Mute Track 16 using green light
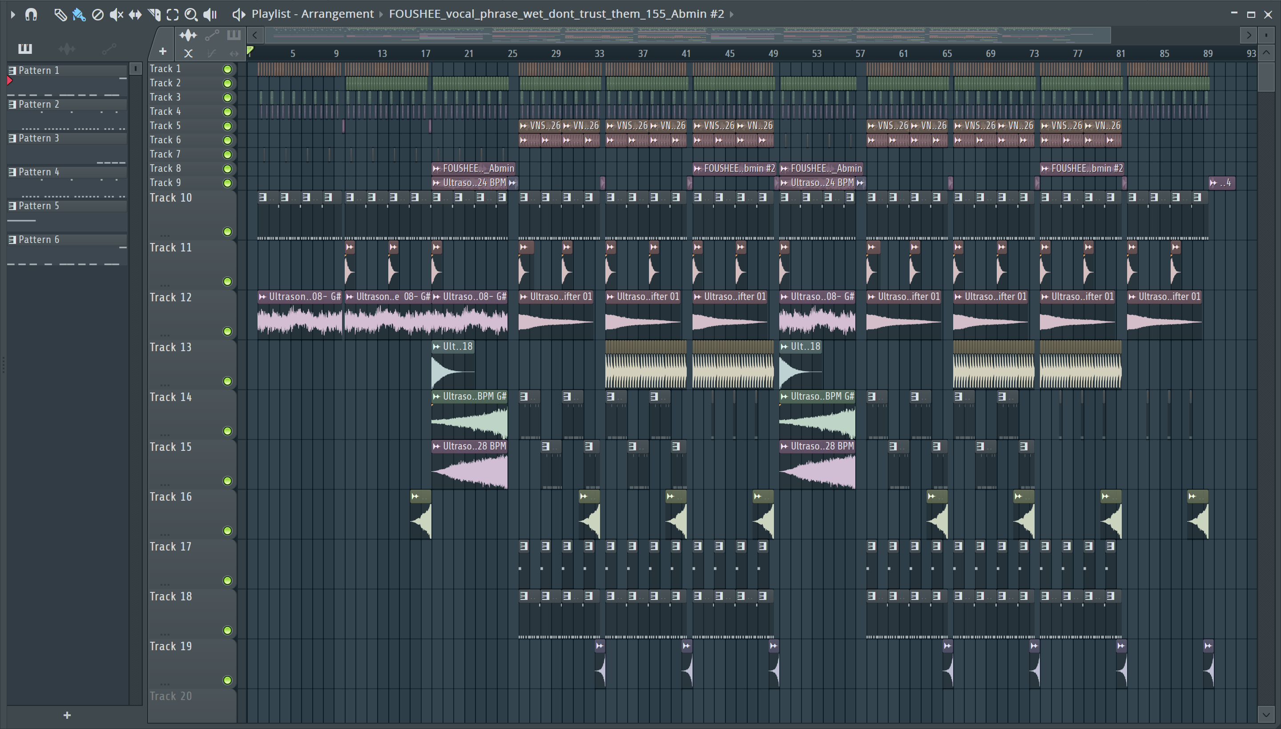 (x=227, y=530)
